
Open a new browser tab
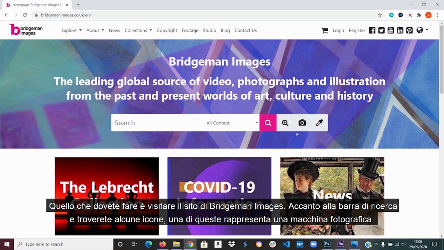[78, 5]
